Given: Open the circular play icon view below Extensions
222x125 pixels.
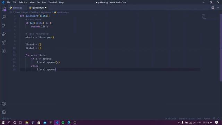Looking at the screenshot, I should point(4,51).
